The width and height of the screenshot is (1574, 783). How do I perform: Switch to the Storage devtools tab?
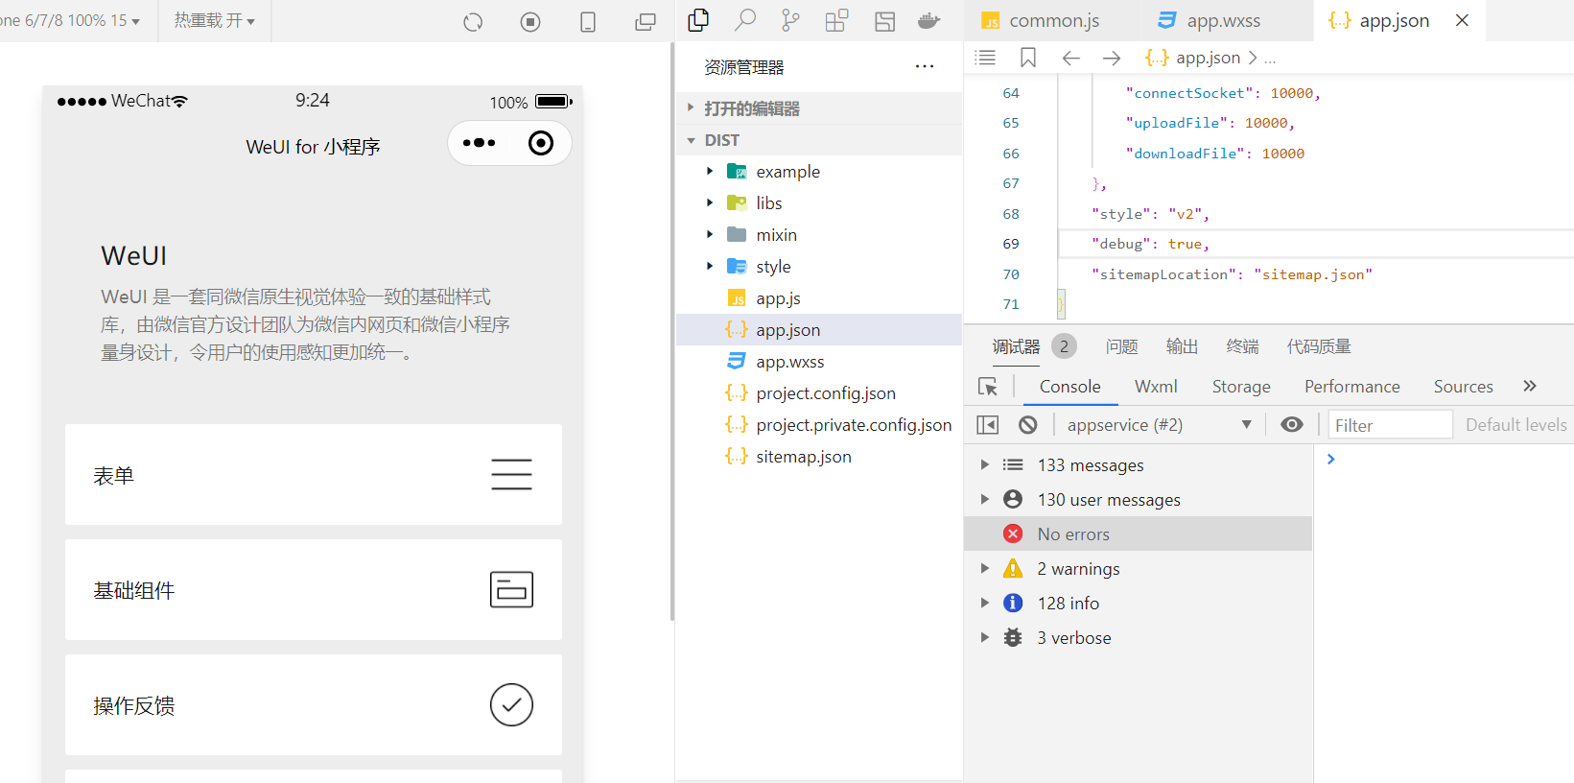point(1241,387)
